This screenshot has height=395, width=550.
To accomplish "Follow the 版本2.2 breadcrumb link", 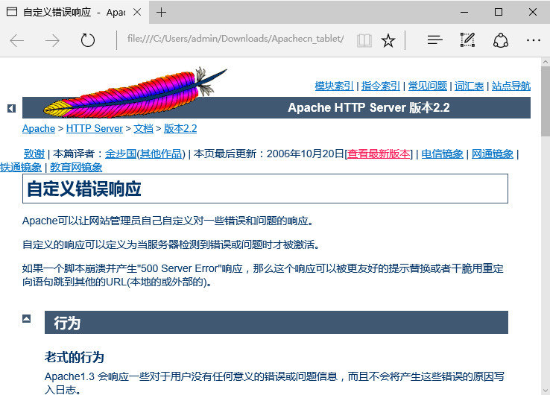I will tap(180, 129).
